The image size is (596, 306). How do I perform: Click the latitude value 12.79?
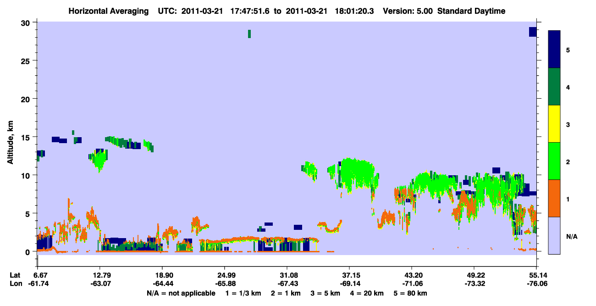99,275
